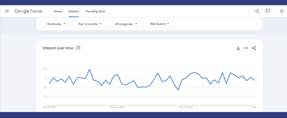
Task: Click the Aug 21, 2022 axis label
Action: click(118, 107)
